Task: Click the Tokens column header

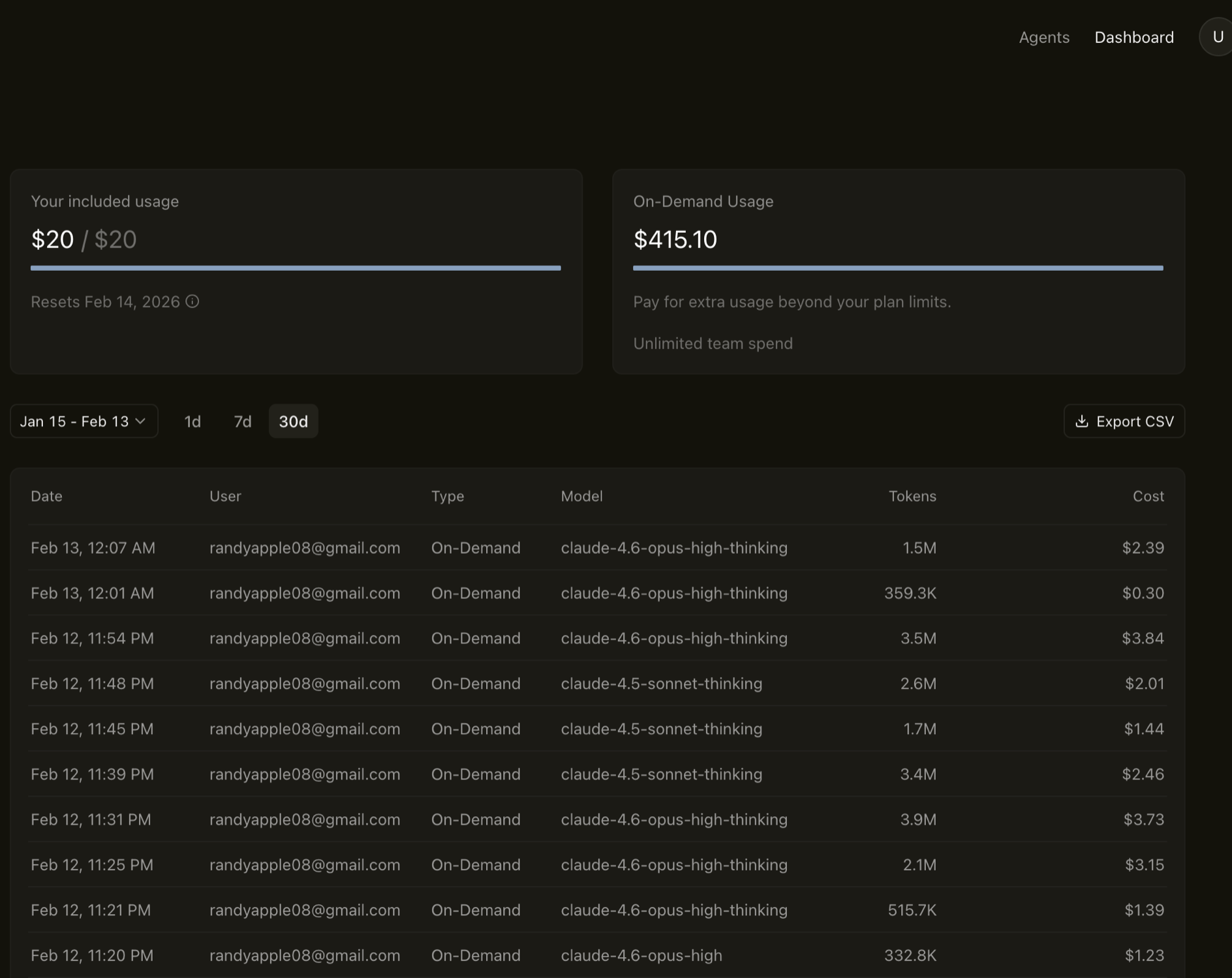Action: 912,496
